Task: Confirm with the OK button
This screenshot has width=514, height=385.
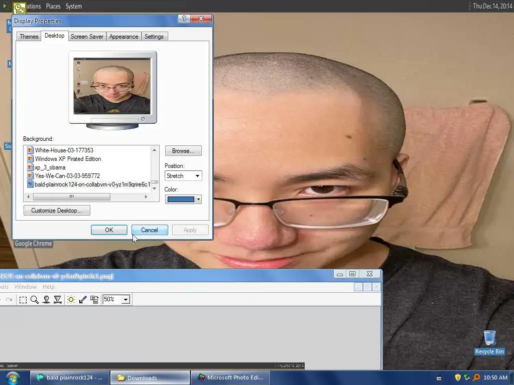Action: click(x=109, y=230)
